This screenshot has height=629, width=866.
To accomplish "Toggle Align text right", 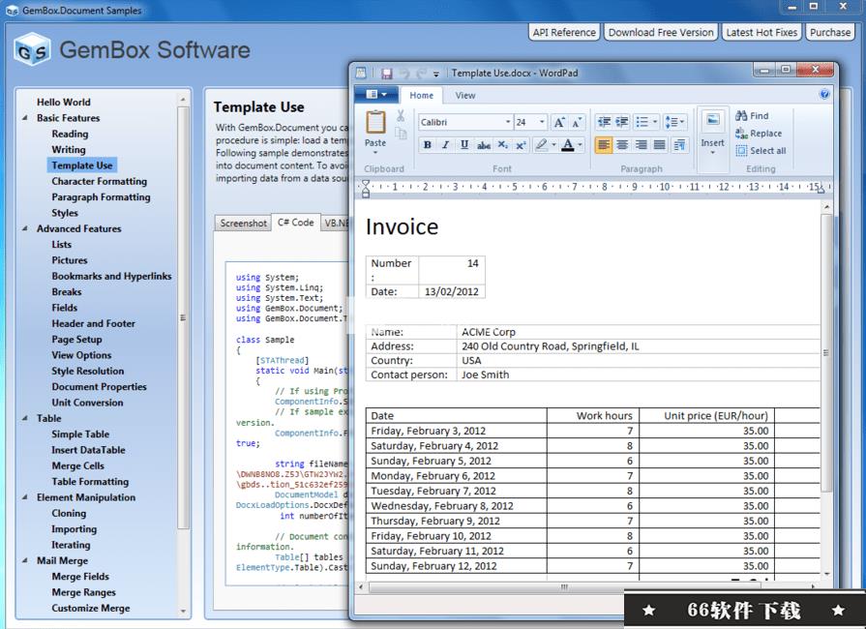I will point(641,145).
